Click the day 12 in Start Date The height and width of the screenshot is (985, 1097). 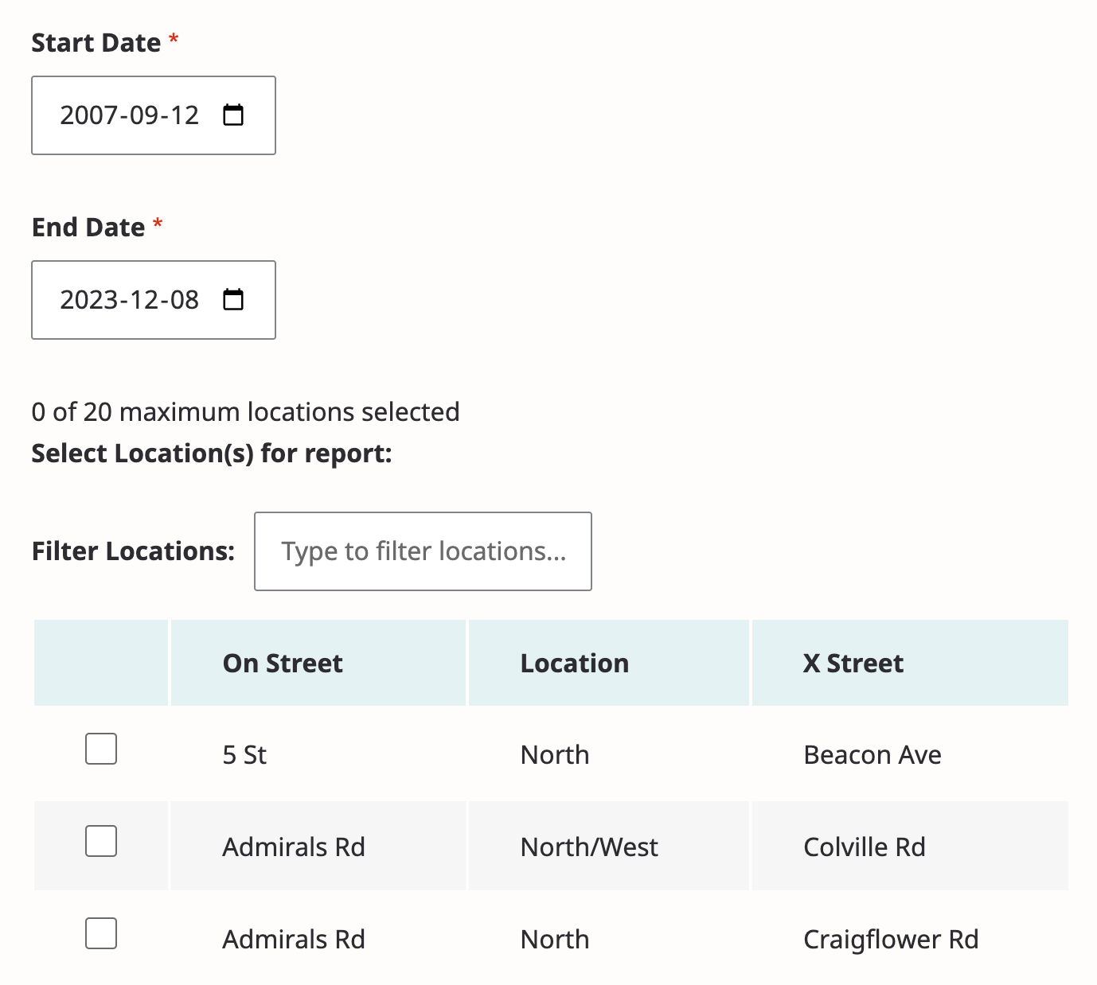click(185, 115)
